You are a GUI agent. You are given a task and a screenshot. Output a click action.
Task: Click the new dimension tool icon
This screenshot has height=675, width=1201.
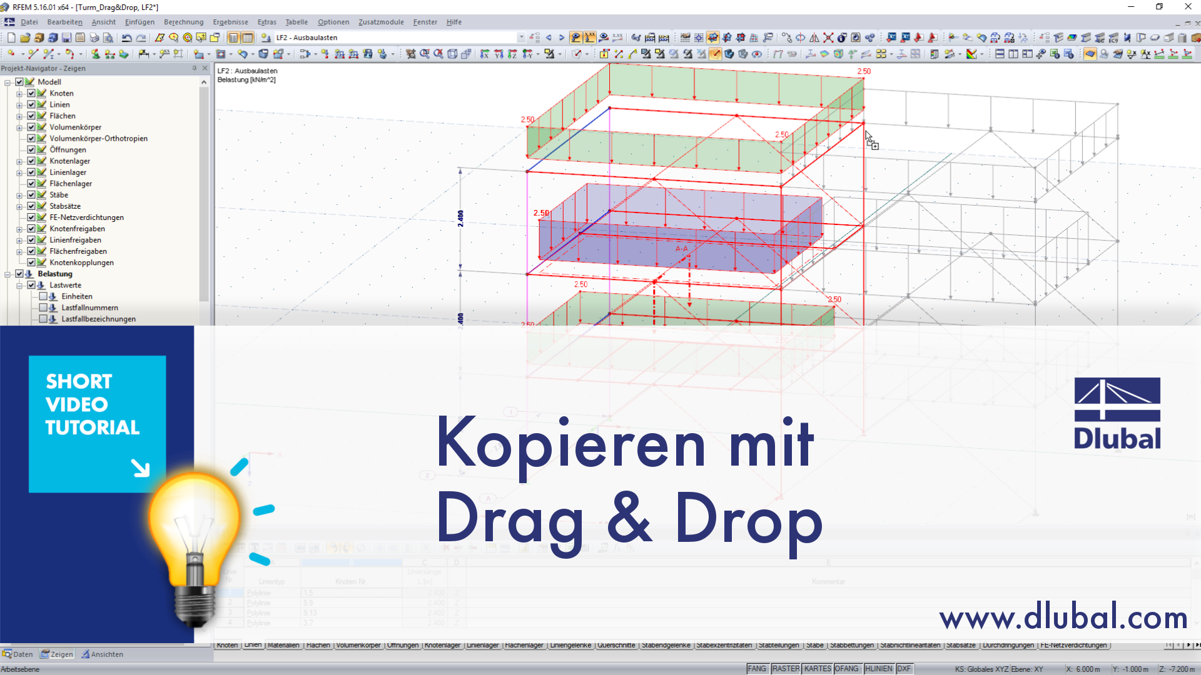pyautogui.click(x=144, y=54)
